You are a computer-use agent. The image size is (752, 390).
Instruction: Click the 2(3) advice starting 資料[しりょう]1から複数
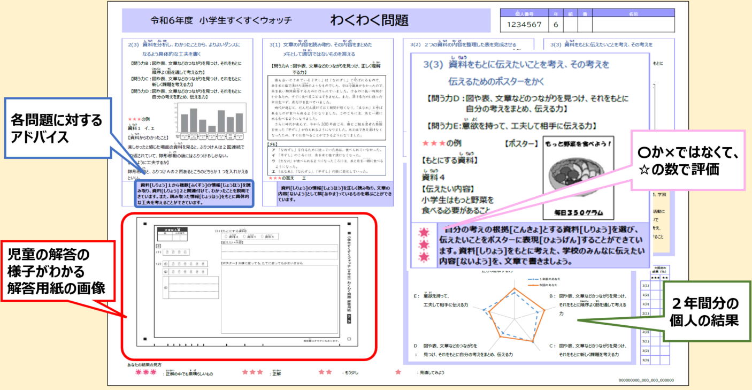[194, 194]
